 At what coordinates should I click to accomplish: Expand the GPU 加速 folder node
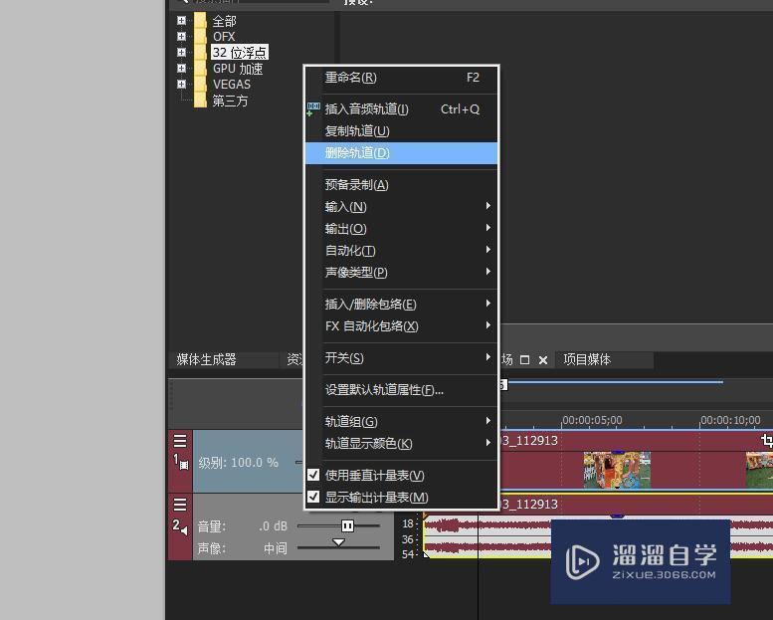pyautogui.click(x=181, y=68)
